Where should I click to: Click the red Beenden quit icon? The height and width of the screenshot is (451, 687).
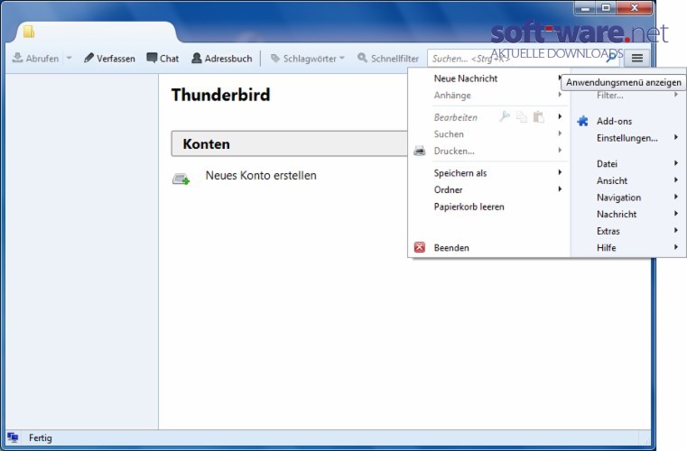(420, 247)
